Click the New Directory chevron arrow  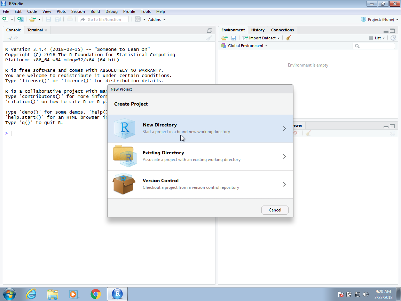click(x=284, y=129)
